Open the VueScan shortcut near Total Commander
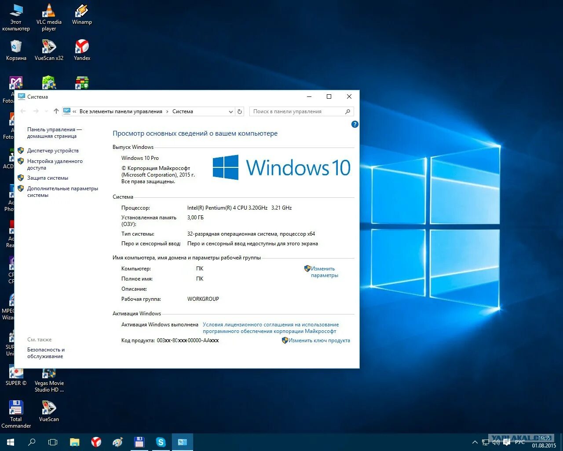 [x=49, y=411]
